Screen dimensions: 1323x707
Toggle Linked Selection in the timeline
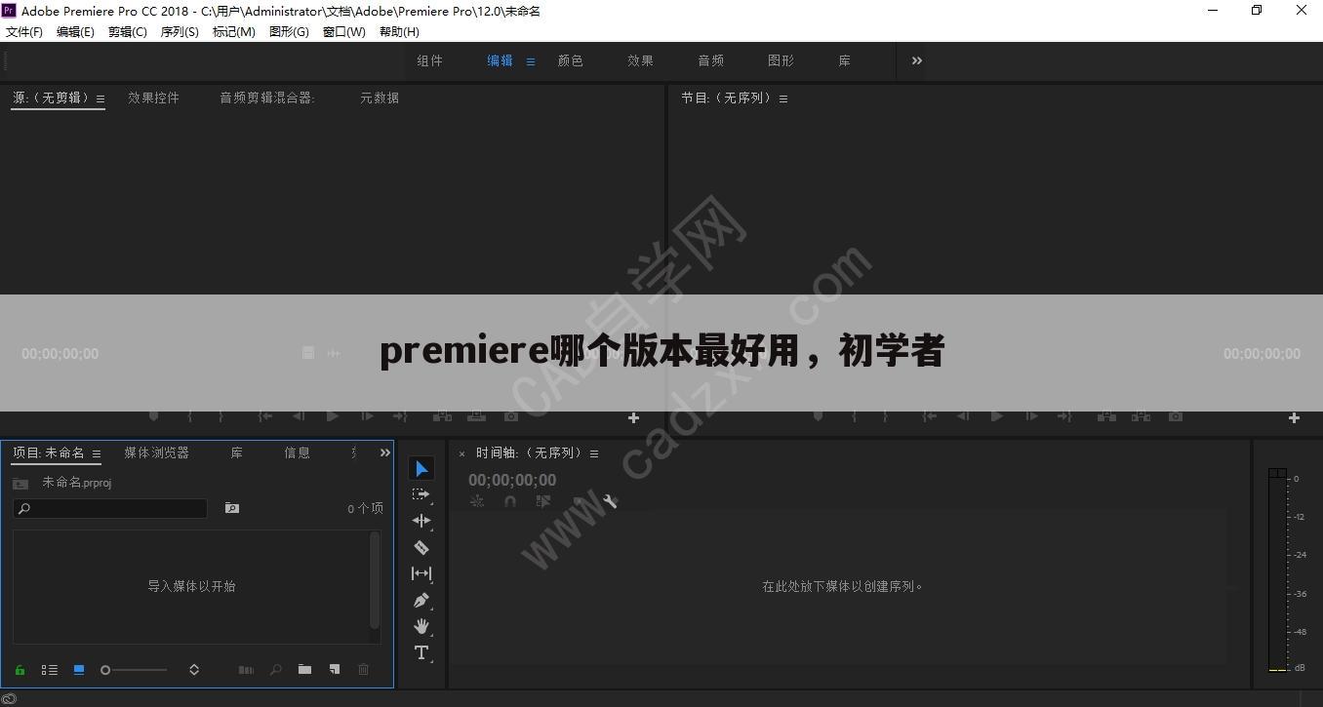pos(543,501)
